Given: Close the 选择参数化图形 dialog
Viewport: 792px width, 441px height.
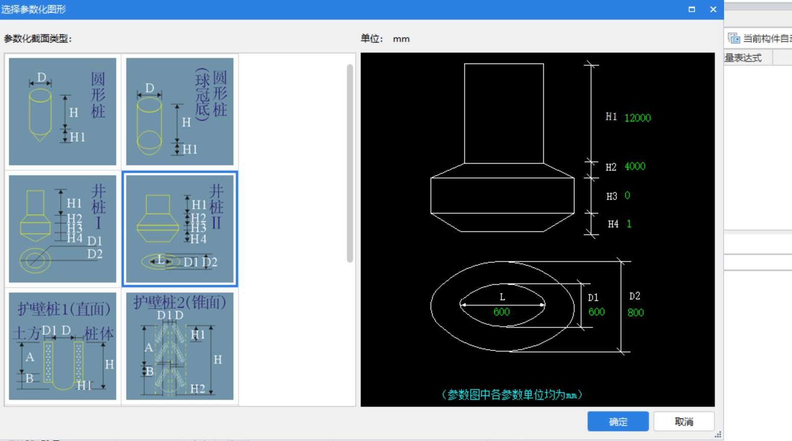Looking at the screenshot, I should (713, 9).
